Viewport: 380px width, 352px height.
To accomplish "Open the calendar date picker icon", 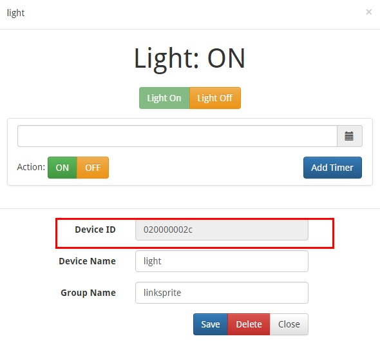I will pos(350,136).
